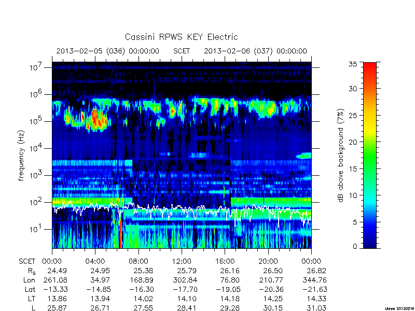Click the rainbow dB colorbar
Viewport: 415px width, 311px height.
[370, 155]
